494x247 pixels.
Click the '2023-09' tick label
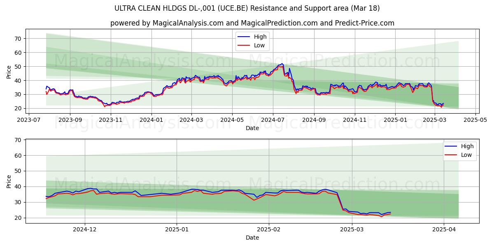pyautogui.click(x=70, y=119)
